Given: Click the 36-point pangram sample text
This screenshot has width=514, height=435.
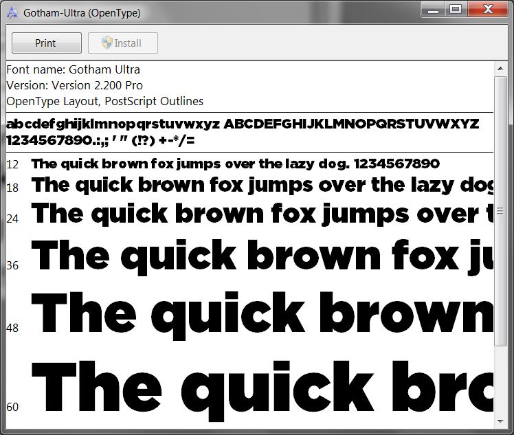Looking at the screenshot, I should point(262,257).
